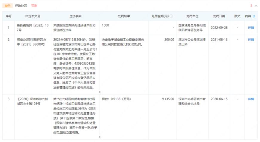Click the violation text 未按照规定期限办理纳税申报
The height and width of the screenshot is (142, 260).
tap(74, 28)
